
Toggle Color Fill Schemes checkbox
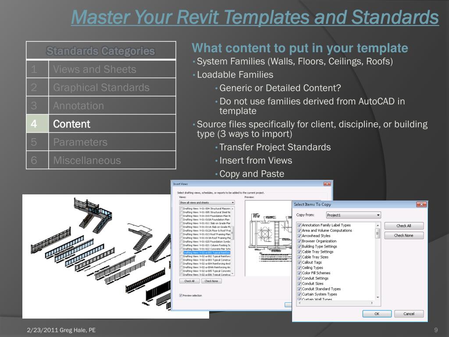point(299,273)
